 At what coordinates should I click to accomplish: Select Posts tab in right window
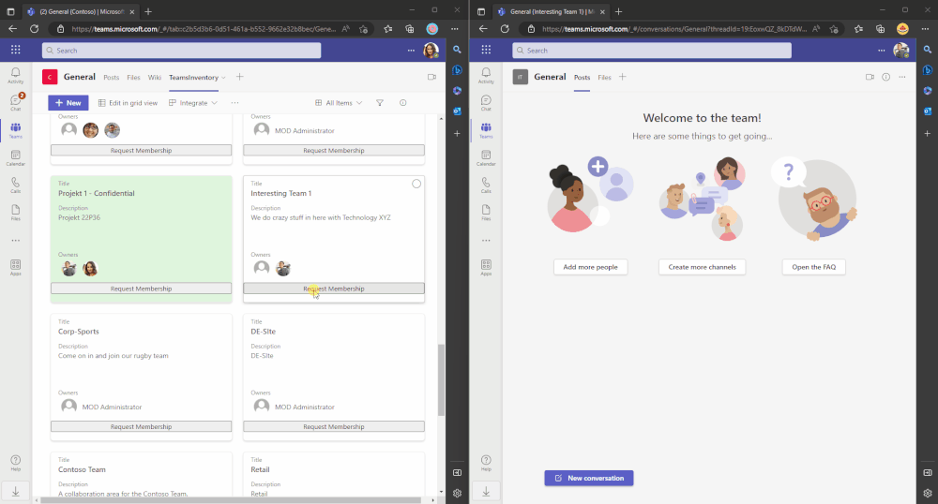[x=582, y=78]
